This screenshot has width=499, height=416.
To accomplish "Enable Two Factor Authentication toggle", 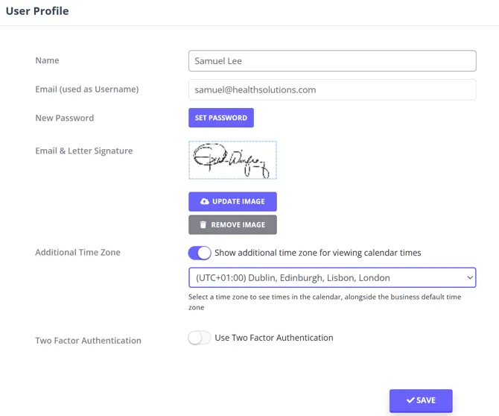I will click(x=200, y=338).
